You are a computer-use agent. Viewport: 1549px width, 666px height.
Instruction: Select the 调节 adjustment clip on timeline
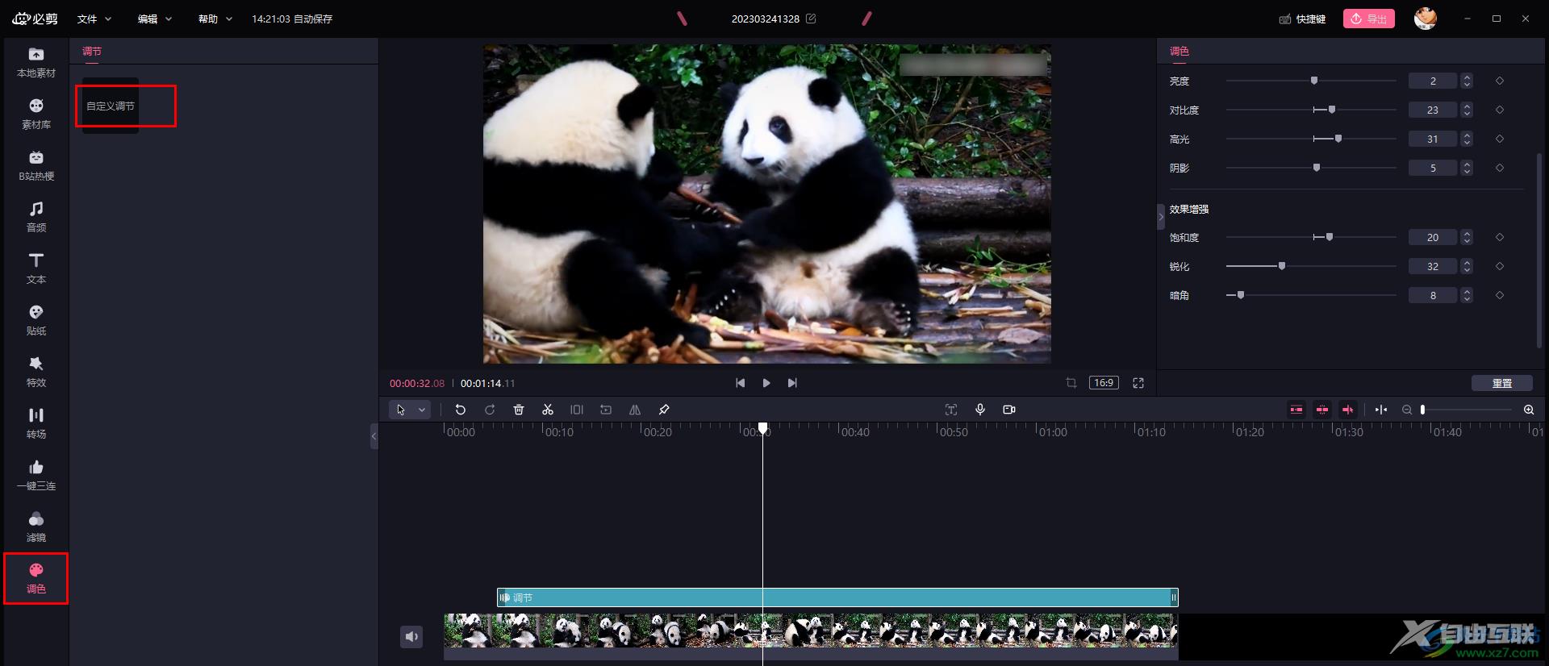[837, 597]
